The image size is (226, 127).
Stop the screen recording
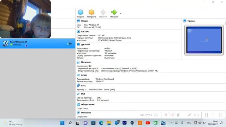(212, 115)
